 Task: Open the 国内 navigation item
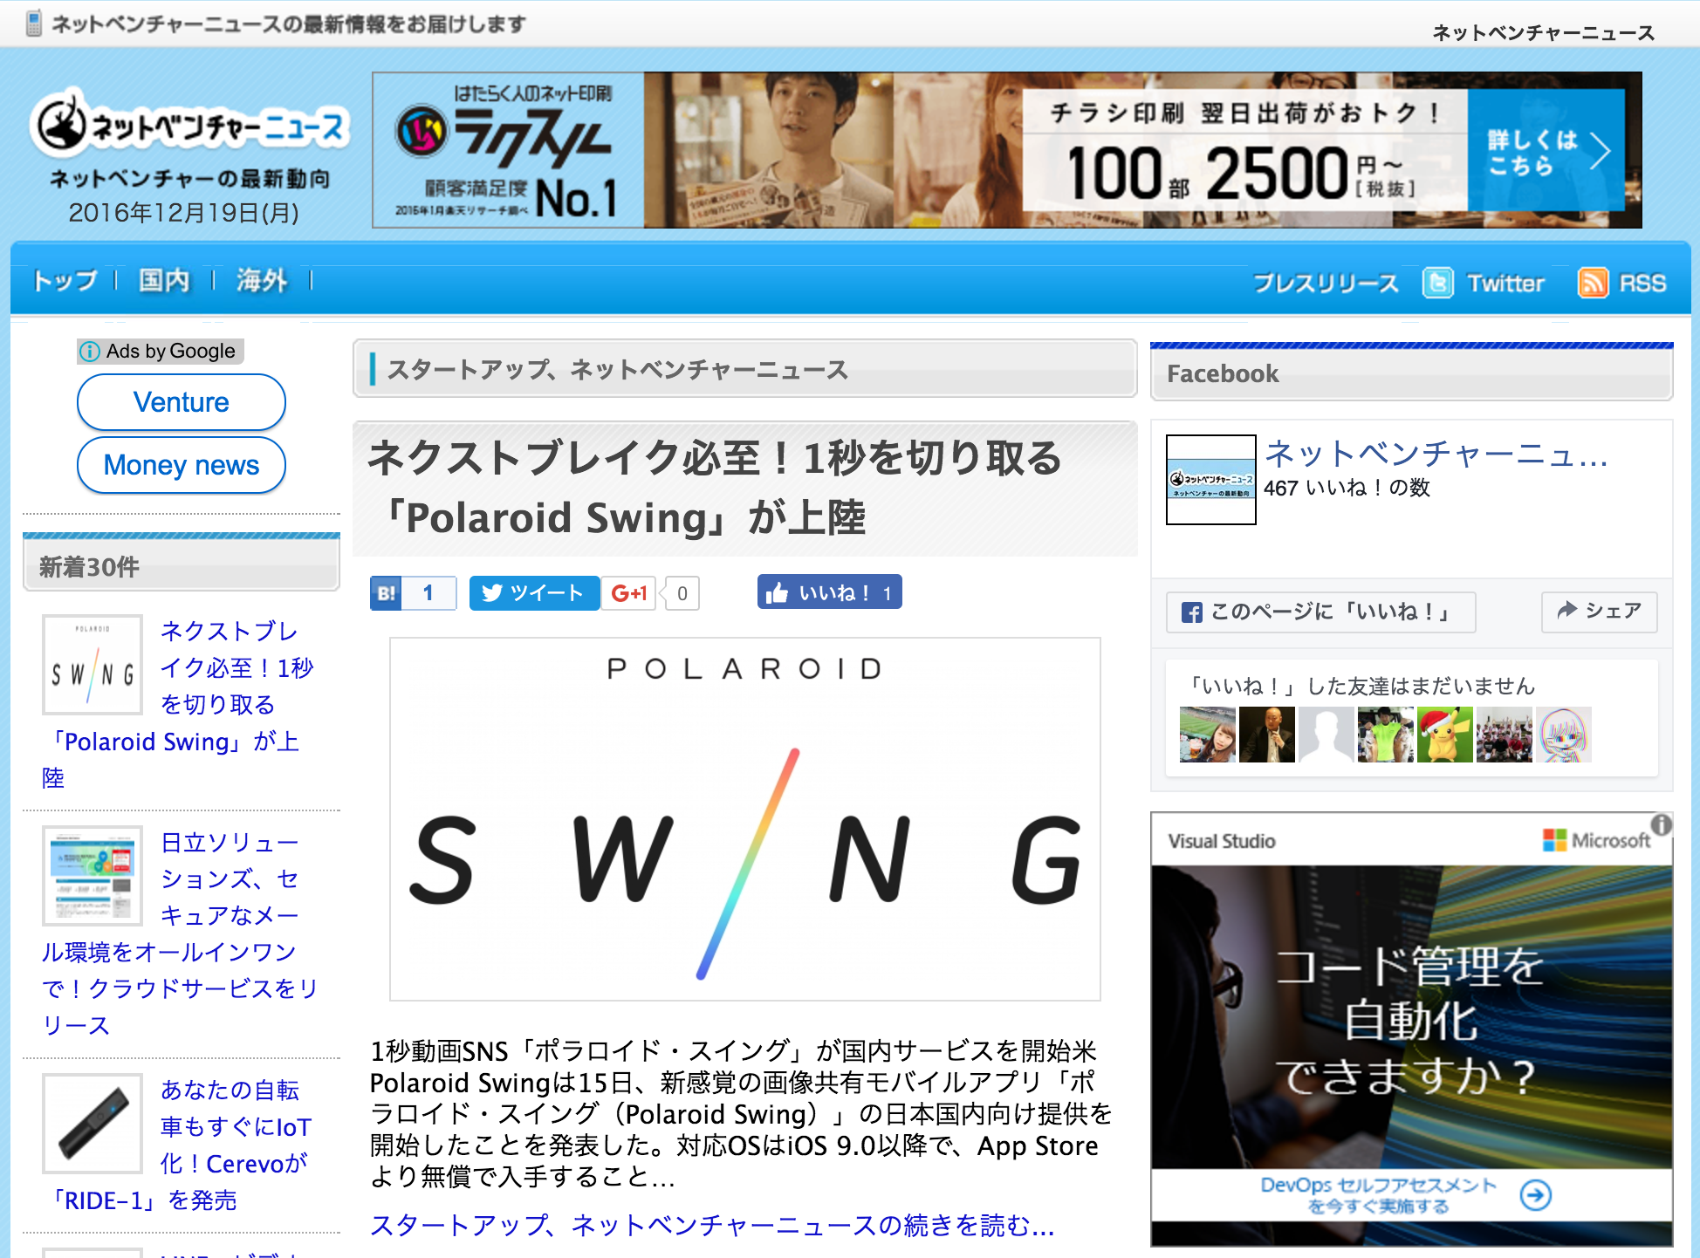coord(164,281)
